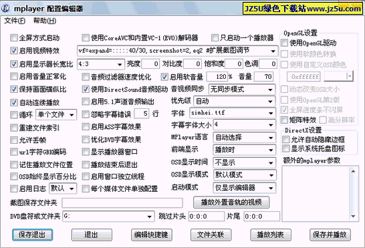Screen dimensions: 365x248
Task: Enable 全屏方式启动 checkbox
Action: click(14, 37)
